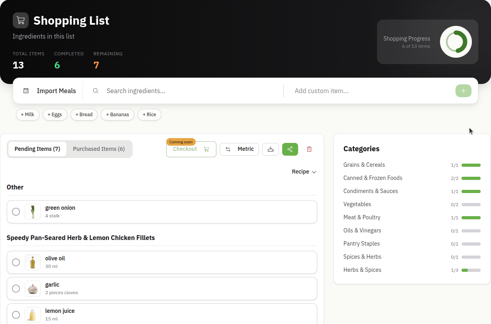Mark lemon juice as purchased
491x324 pixels.
(x=16, y=315)
